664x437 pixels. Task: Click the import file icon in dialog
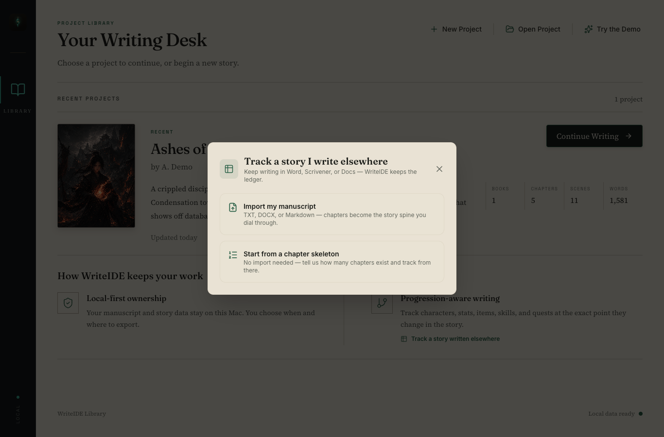(233, 207)
